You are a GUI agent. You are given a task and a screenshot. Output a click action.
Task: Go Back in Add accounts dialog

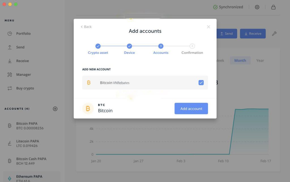86,27
